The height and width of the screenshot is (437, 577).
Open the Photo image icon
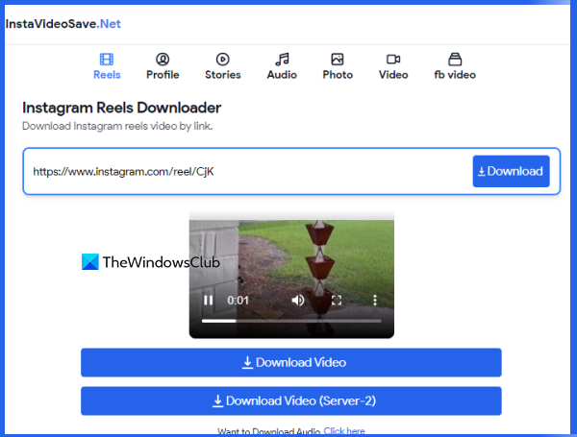338,59
